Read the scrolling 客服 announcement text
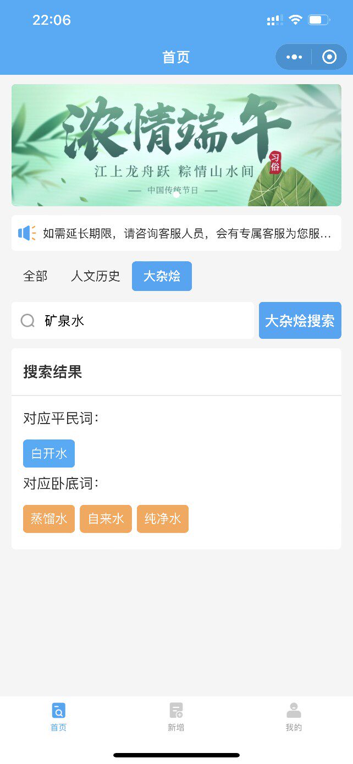This screenshot has height=764, width=353. (187, 233)
